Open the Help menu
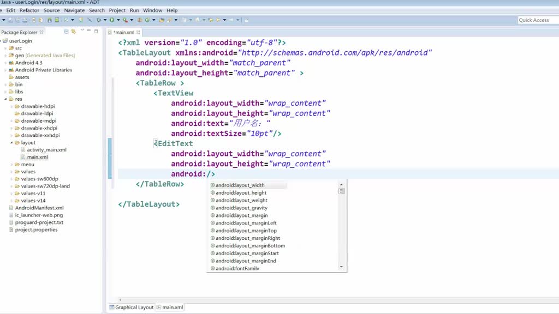Image resolution: width=559 pixels, height=314 pixels. click(172, 10)
